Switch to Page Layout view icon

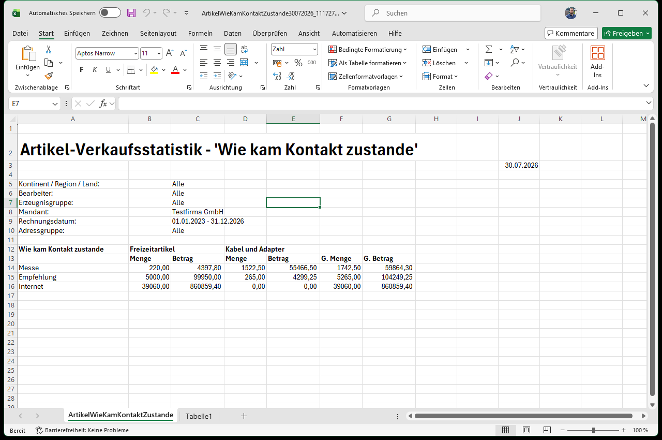[526, 430]
